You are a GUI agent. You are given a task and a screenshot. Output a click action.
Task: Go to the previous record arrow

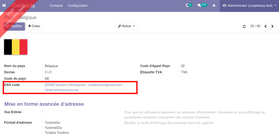[265, 26]
